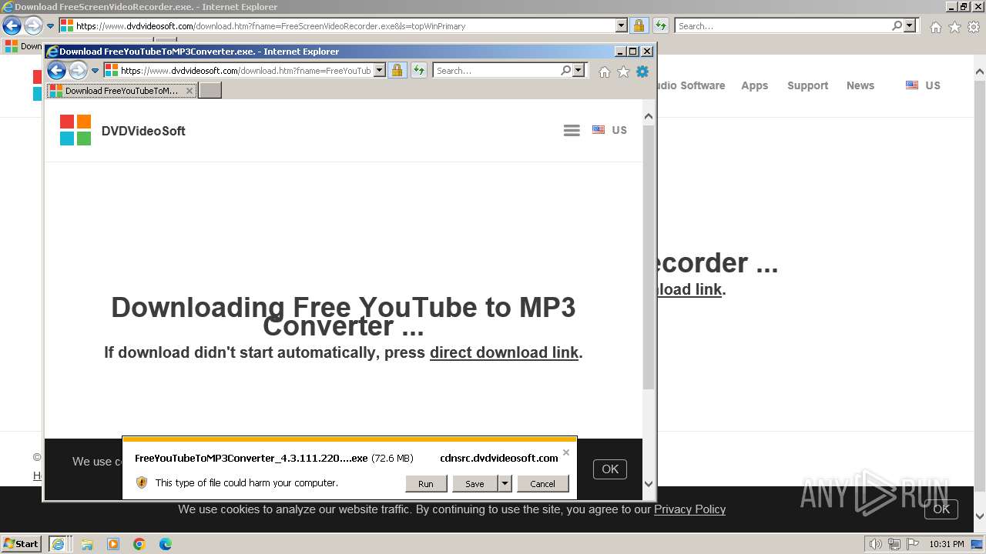Open the Tools gear in background window
This screenshot has height=554, width=986.
974,27
